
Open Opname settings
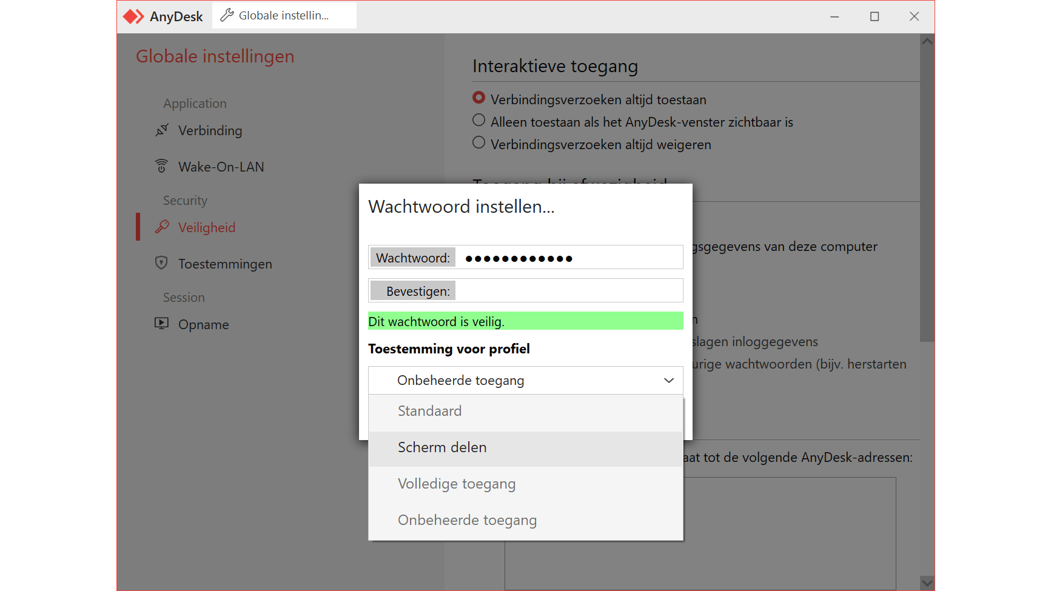point(203,324)
